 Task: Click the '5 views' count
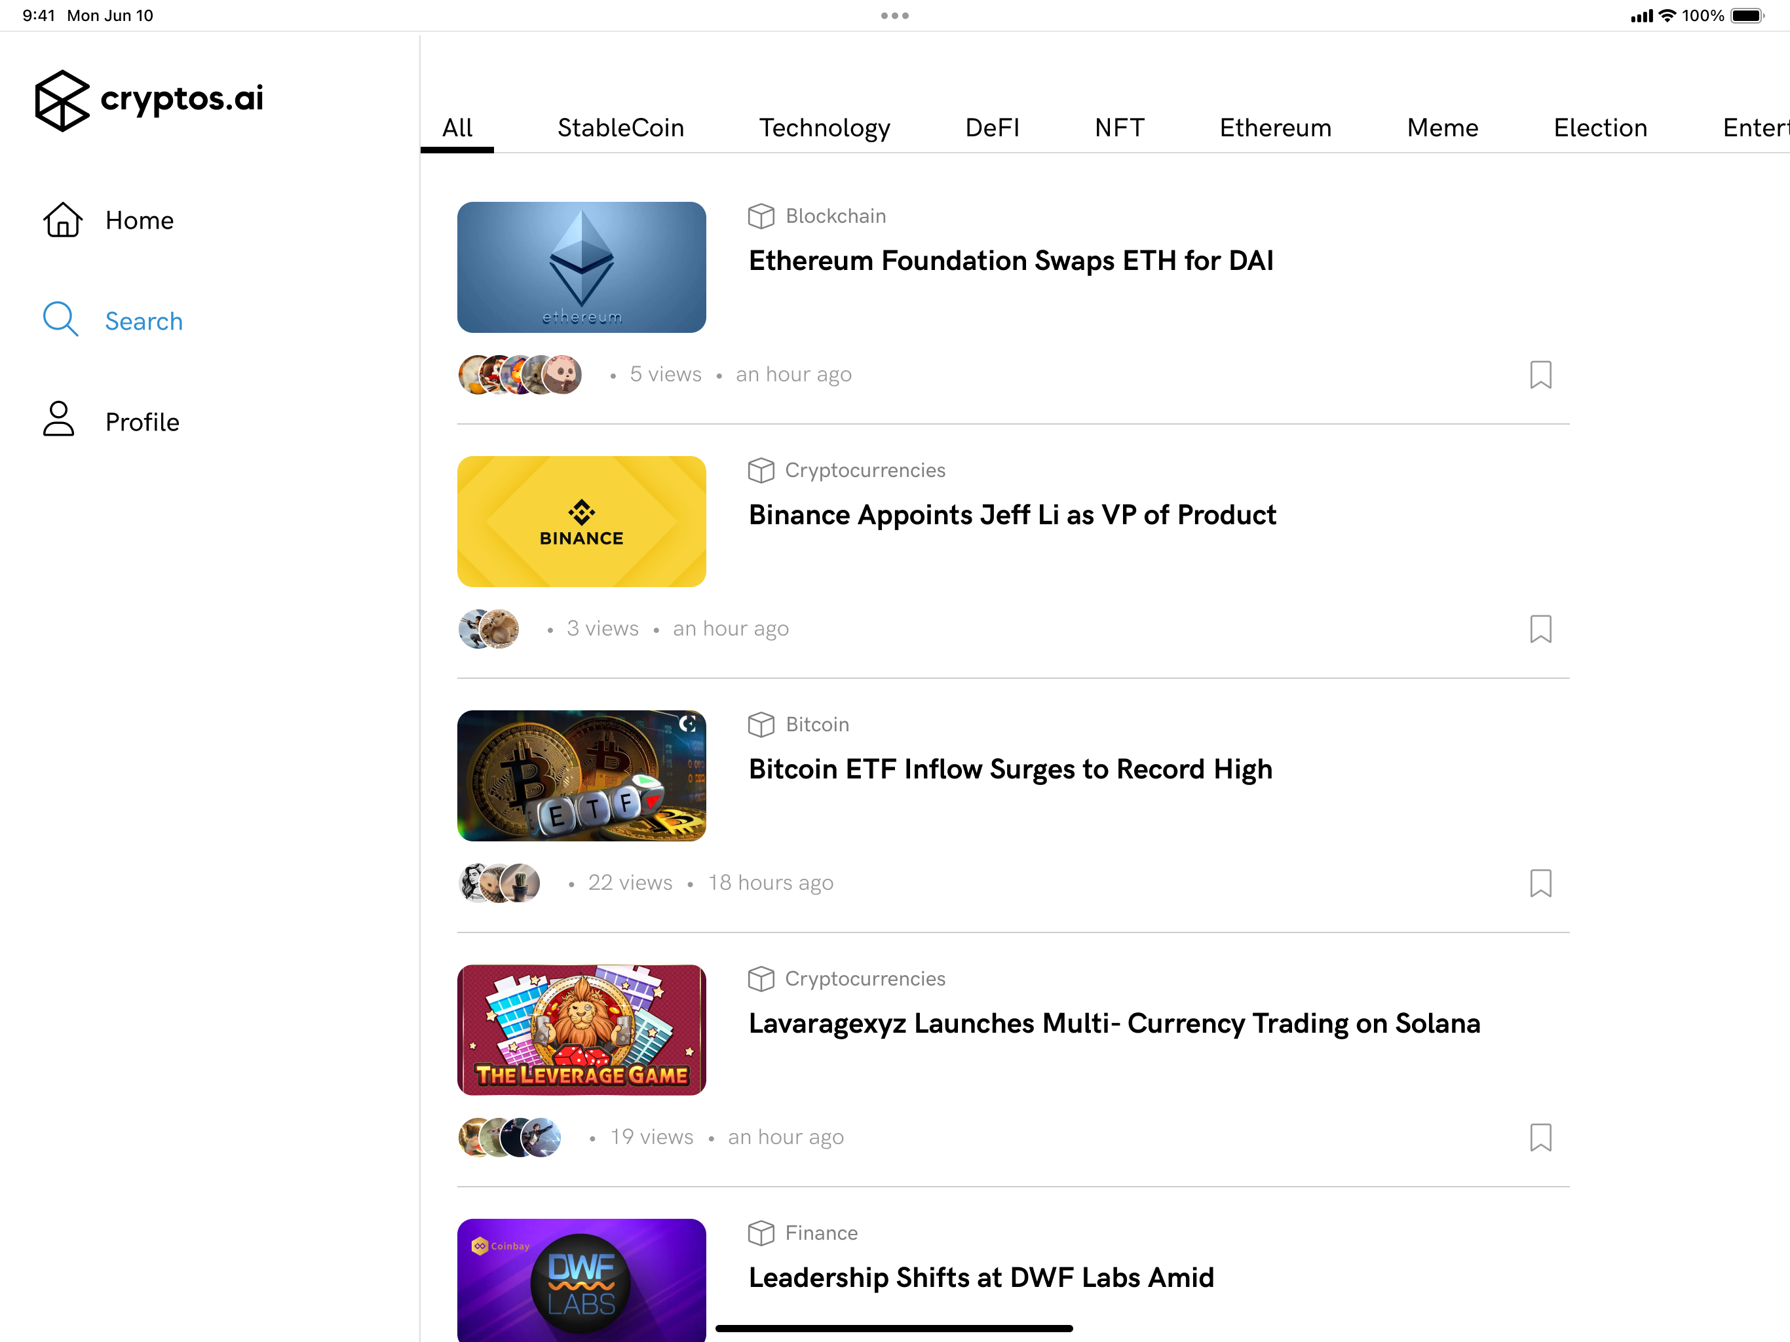coord(665,374)
